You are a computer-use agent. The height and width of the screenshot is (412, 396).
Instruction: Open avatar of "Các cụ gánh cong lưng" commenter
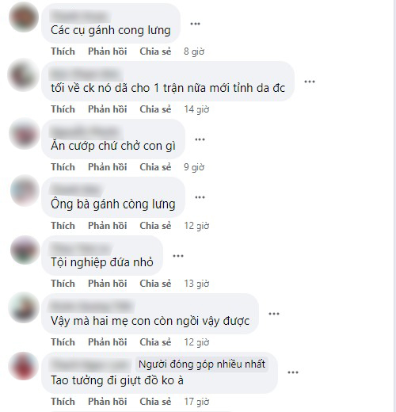pyautogui.click(x=24, y=17)
